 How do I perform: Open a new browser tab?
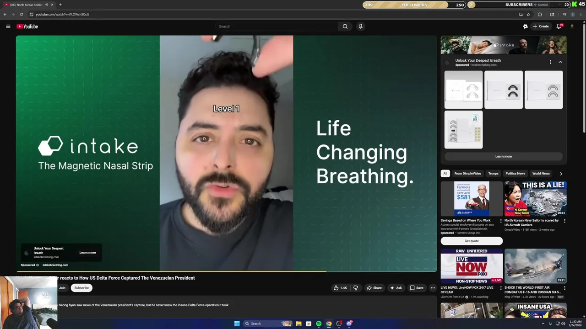coord(60,5)
